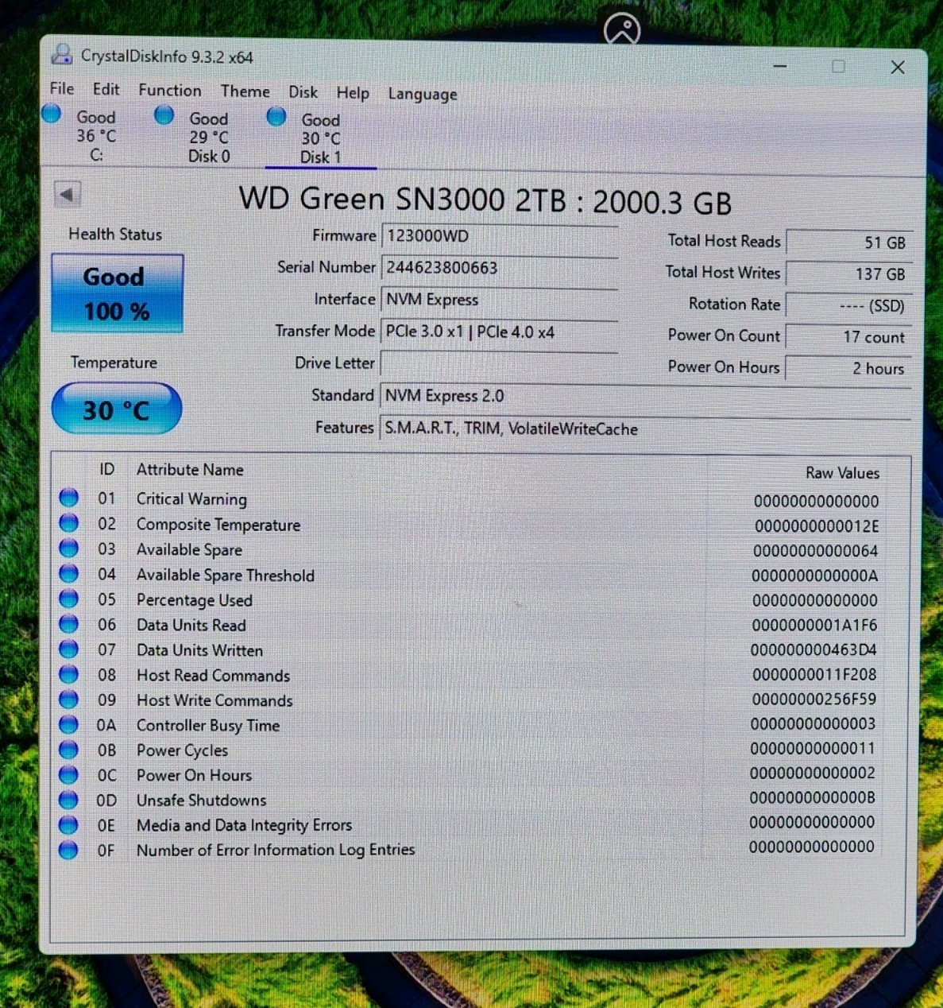Click the 30 °C temperature button
Screen dimensions: 943x1008
117,409
